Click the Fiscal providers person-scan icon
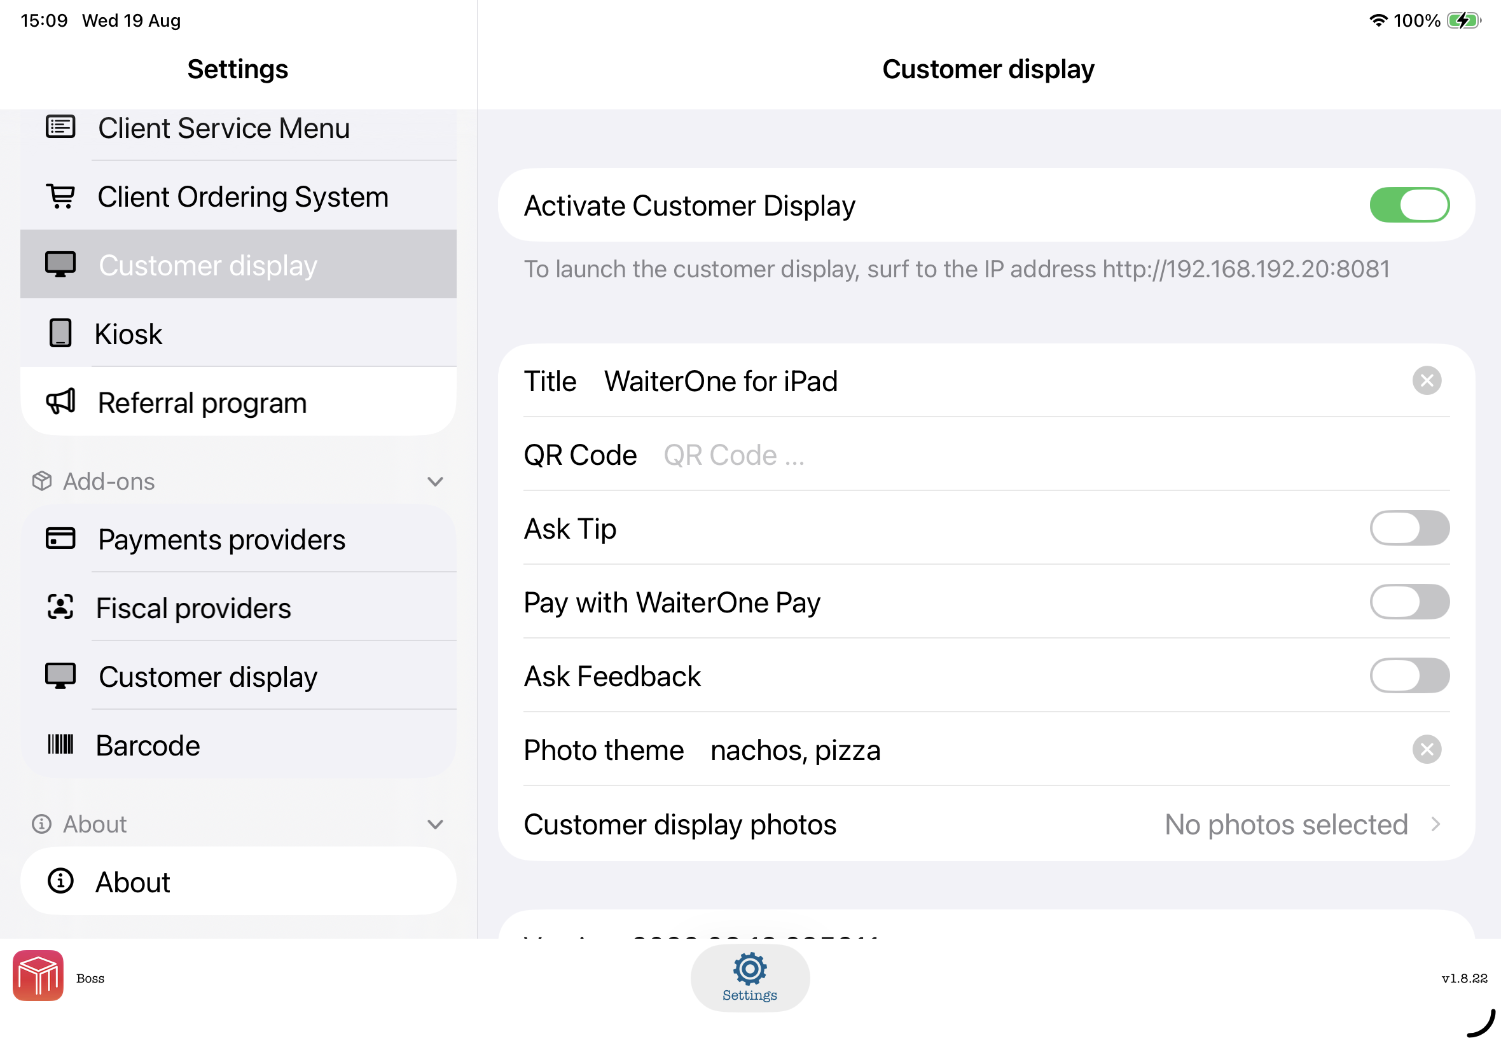This screenshot has width=1501, height=1043. [x=60, y=608]
